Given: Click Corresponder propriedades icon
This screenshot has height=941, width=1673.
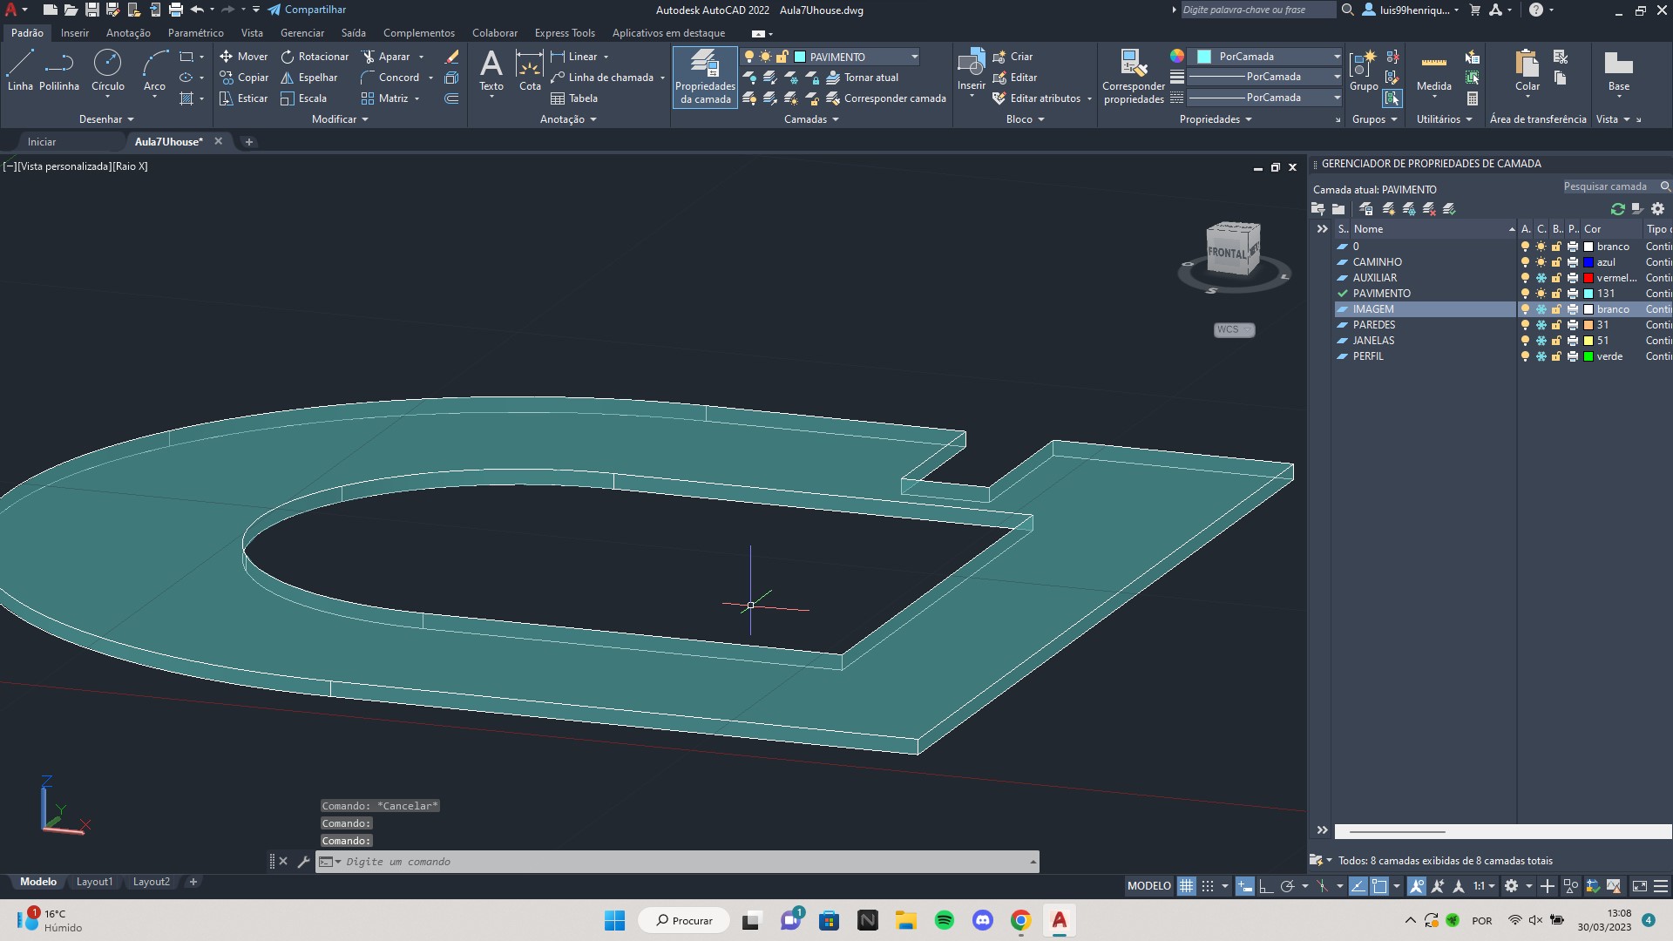Looking at the screenshot, I should pyautogui.click(x=1134, y=77).
